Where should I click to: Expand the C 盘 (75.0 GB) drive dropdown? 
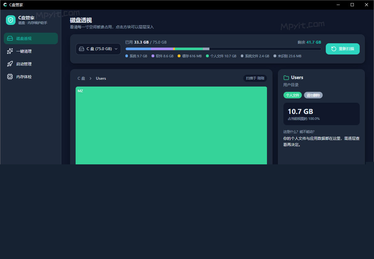coord(98,49)
